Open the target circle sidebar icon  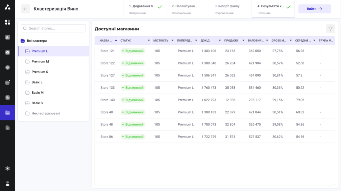(x=7, y=67)
